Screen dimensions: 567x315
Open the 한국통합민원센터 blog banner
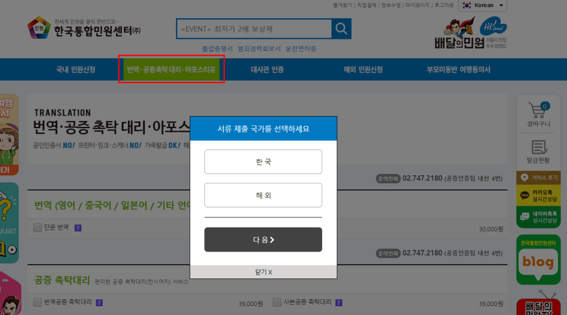coord(538,259)
